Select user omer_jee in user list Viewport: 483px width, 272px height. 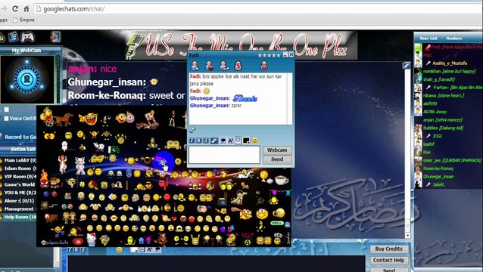(x=451, y=160)
